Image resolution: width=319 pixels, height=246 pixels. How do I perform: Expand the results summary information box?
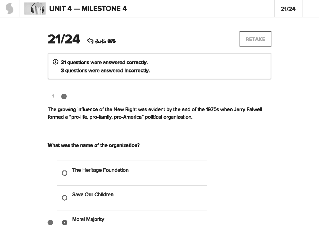[x=159, y=66]
